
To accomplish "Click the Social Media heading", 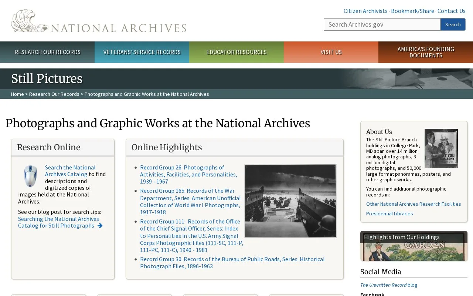I will [x=381, y=272].
